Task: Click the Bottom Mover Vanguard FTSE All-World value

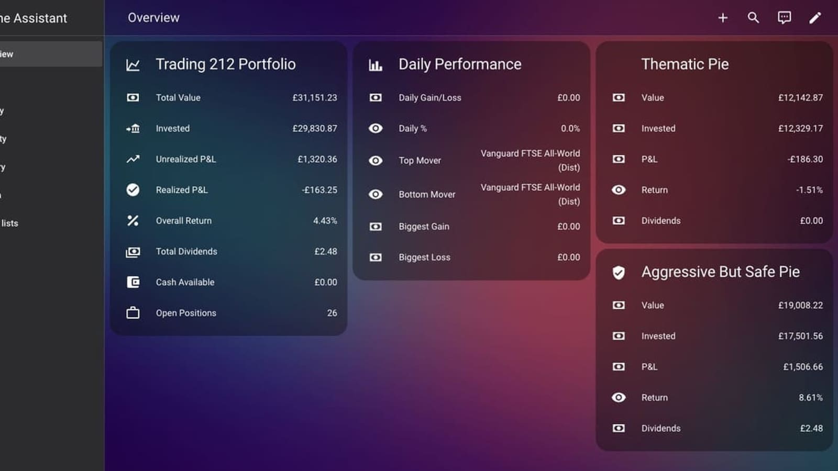Action: pos(530,194)
